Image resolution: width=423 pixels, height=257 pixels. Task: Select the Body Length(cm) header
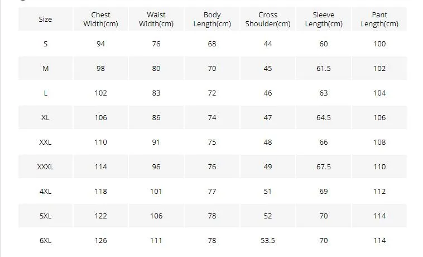pos(212,19)
